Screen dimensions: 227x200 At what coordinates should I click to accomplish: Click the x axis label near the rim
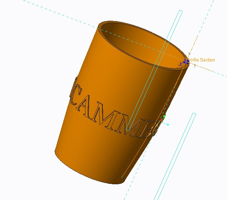(189, 54)
